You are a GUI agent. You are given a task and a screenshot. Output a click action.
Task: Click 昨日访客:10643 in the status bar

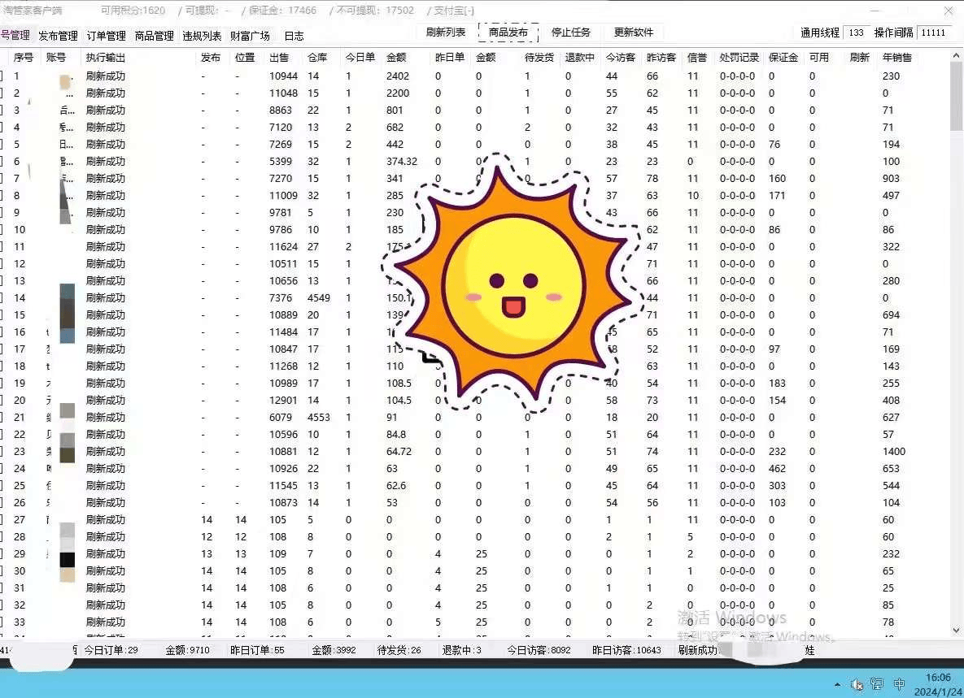(627, 650)
